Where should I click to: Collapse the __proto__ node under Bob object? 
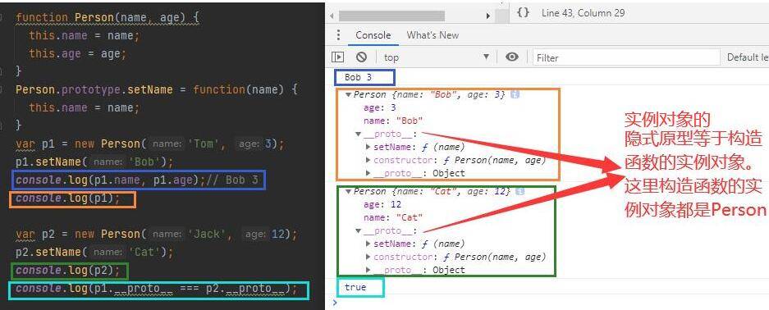point(359,134)
